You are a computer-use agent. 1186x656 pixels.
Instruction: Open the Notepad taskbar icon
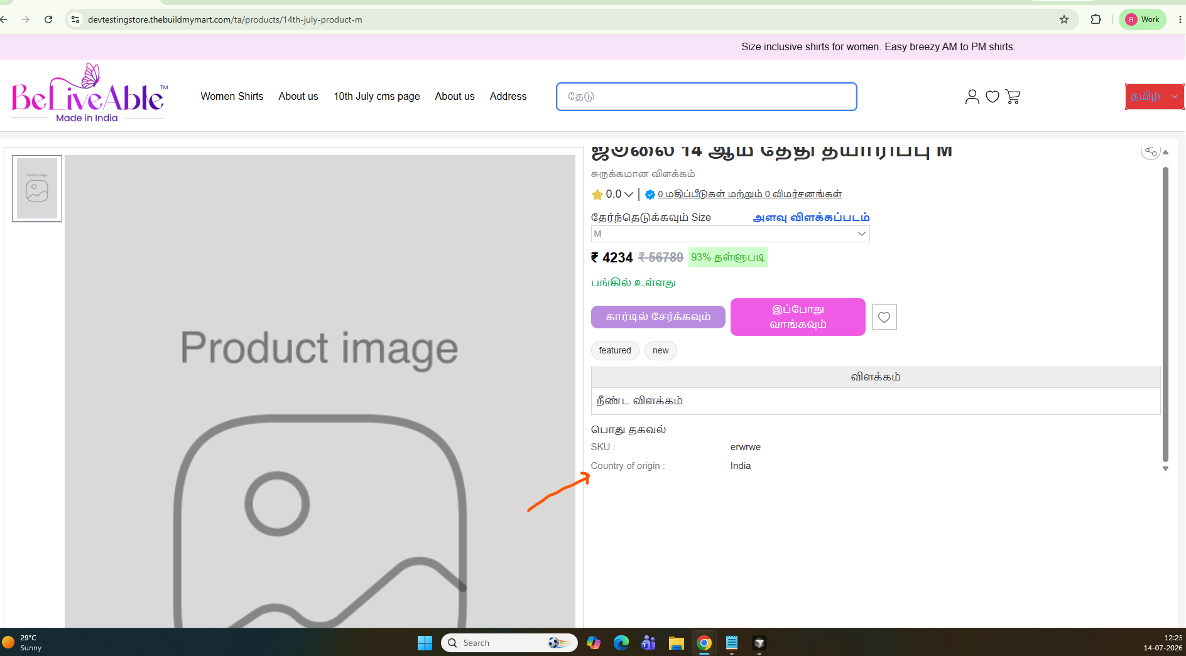pyautogui.click(x=732, y=643)
